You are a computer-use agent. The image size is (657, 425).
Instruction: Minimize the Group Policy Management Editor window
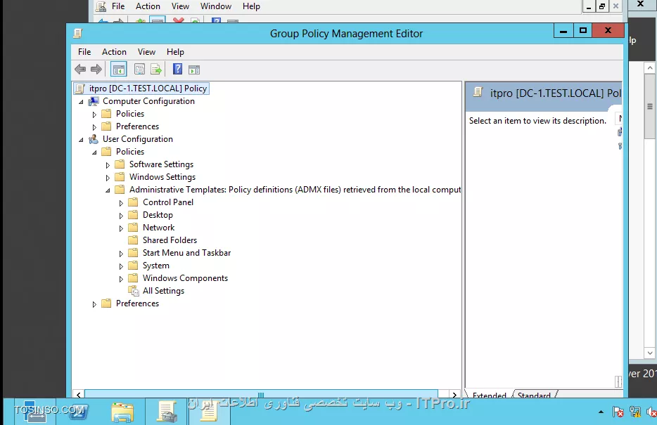point(563,30)
